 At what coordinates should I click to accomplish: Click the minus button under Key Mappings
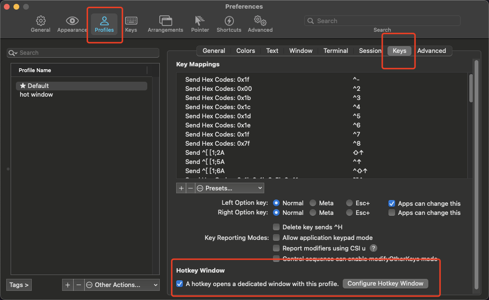[x=191, y=188]
